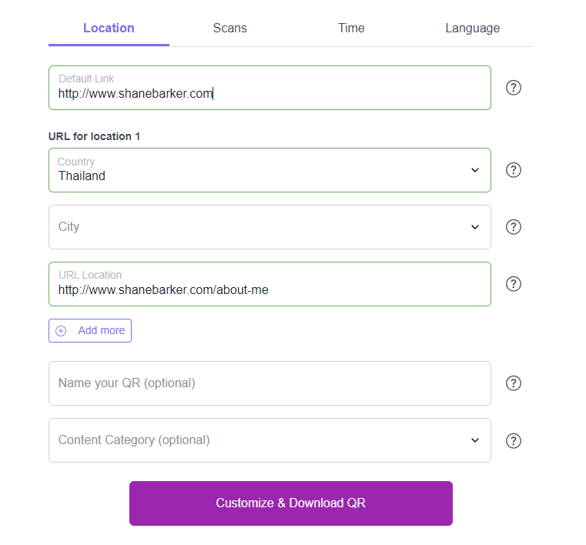Show help for URL Location field
The height and width of the screenshot is (545, 586).
[x=514, y=284]
